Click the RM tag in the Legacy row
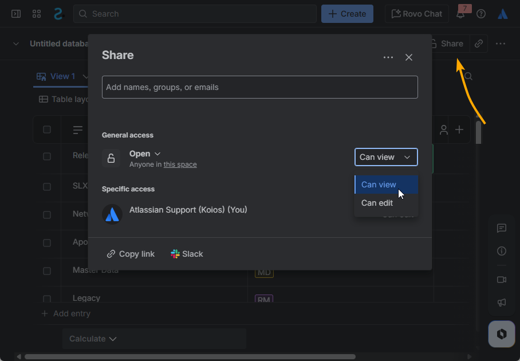The height and width of the screenshot is (361, 520). [x=264, y=299]
